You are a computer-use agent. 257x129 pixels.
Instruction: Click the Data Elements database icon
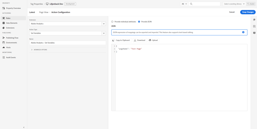(x=4, y=23)
